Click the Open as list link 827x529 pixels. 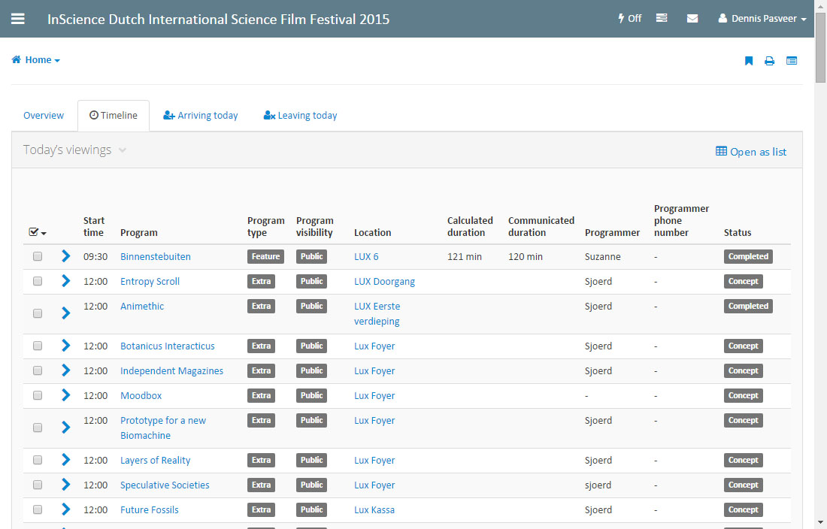click(x=751, y=152)
